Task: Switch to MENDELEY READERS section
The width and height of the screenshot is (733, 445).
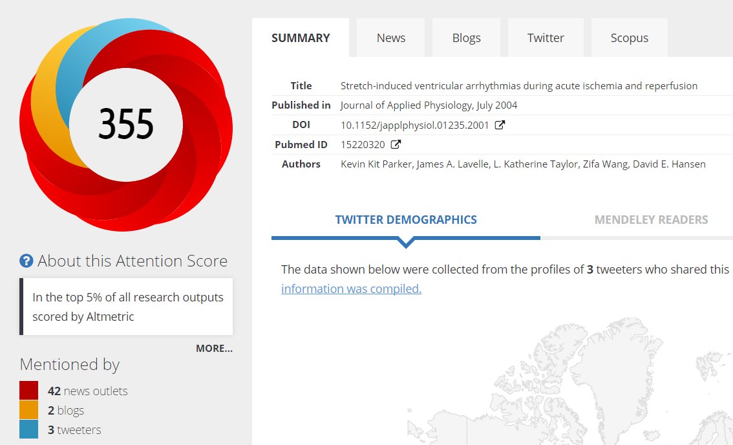Action: (651, 220)
